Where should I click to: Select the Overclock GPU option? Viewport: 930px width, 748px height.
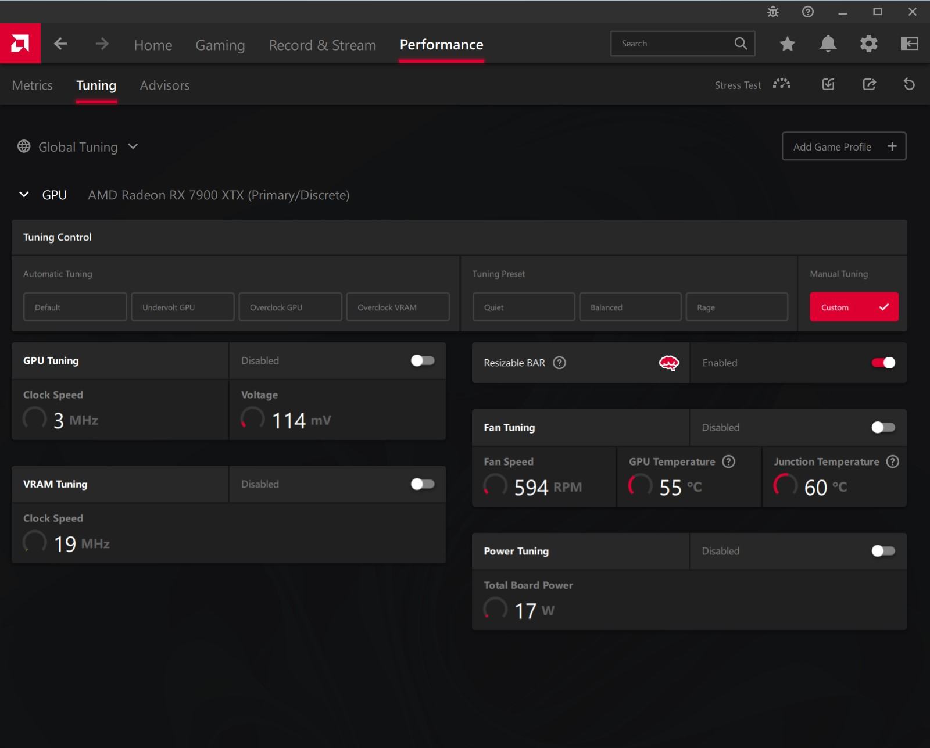click(x=290, y=307)
